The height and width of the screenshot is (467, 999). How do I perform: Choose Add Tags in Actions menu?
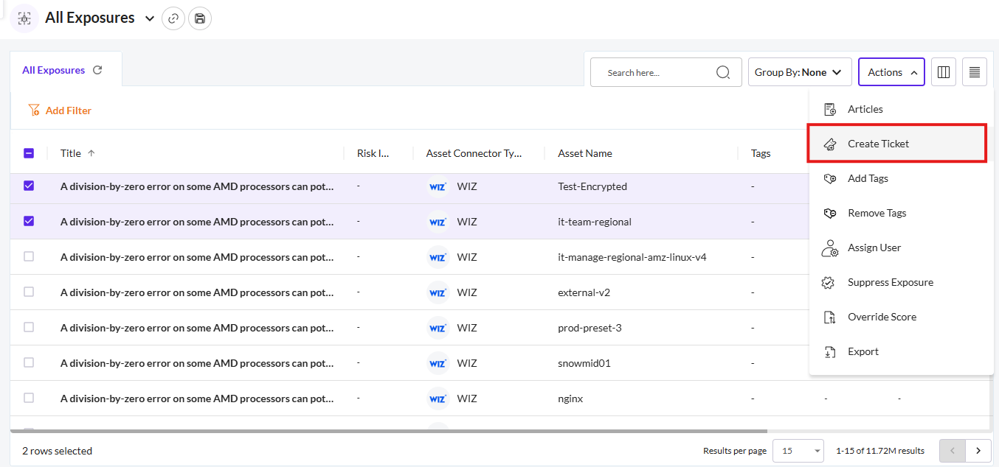[x=901, y=178]
